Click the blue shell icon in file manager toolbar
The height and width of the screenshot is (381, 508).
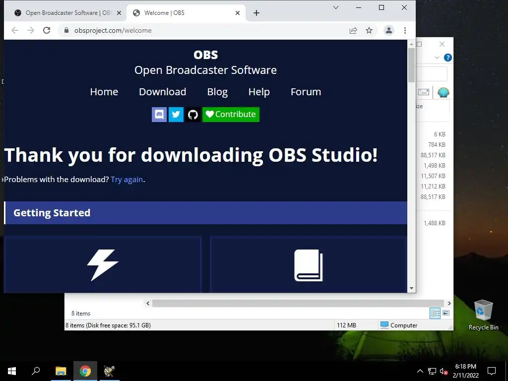click(443, 92)
